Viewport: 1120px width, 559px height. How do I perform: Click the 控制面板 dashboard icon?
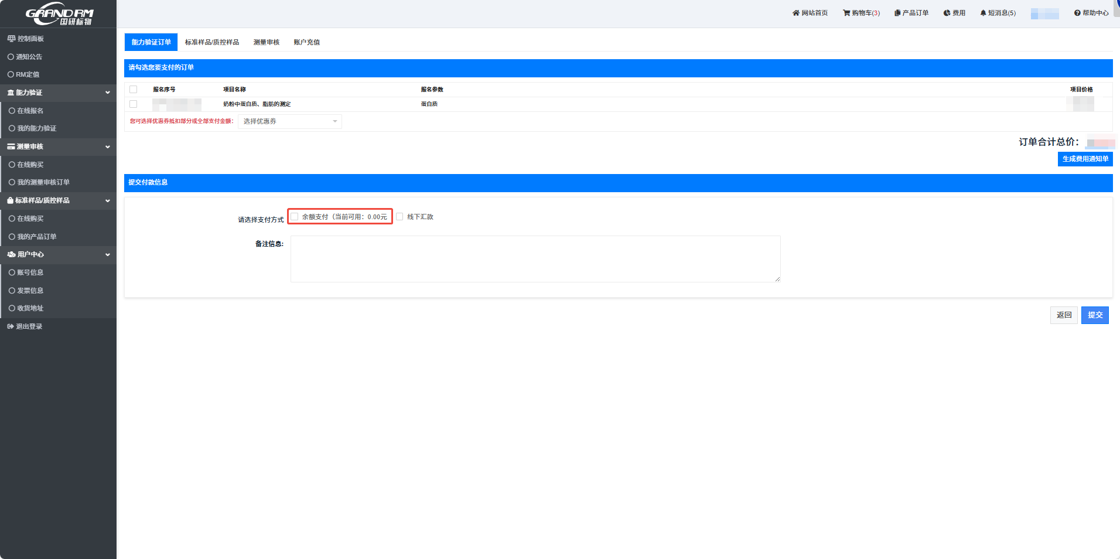[11, 39]
